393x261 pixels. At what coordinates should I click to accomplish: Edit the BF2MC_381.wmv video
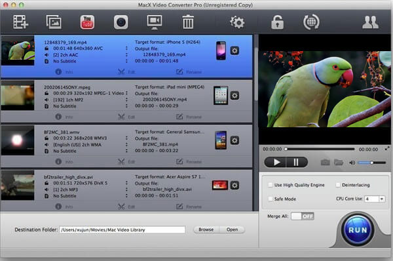coord(126,161)
